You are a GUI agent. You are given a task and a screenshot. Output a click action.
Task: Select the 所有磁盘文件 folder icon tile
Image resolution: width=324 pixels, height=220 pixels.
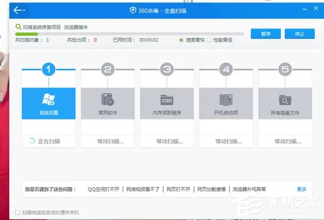[x=285, y=103]
